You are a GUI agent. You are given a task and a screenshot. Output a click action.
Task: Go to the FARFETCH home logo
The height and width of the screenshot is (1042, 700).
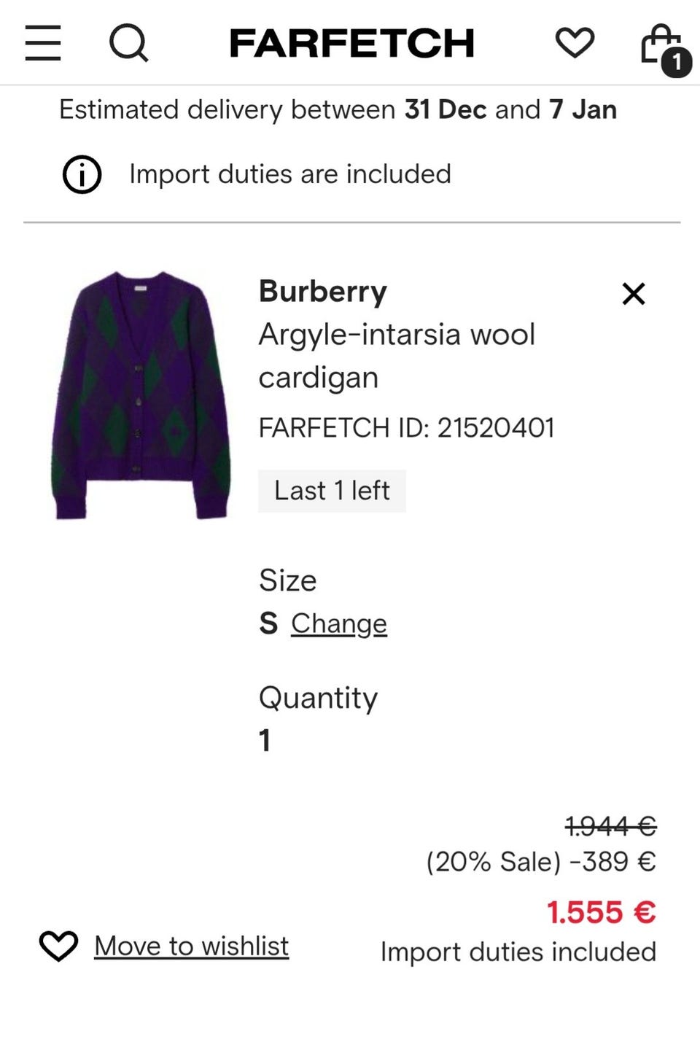[351, 43]
